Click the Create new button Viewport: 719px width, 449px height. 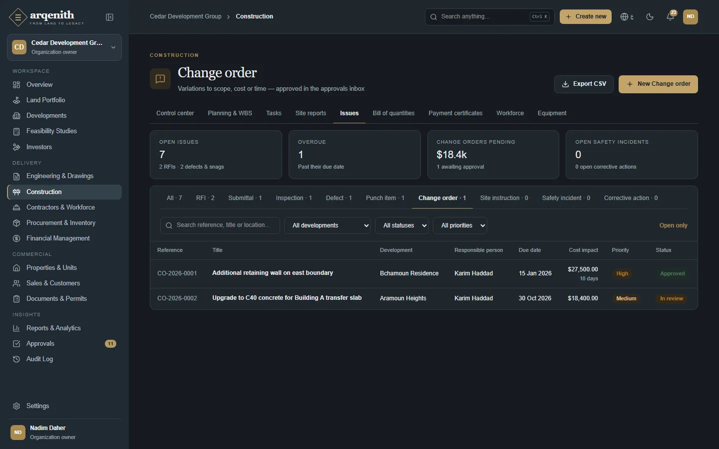[586, 17]
